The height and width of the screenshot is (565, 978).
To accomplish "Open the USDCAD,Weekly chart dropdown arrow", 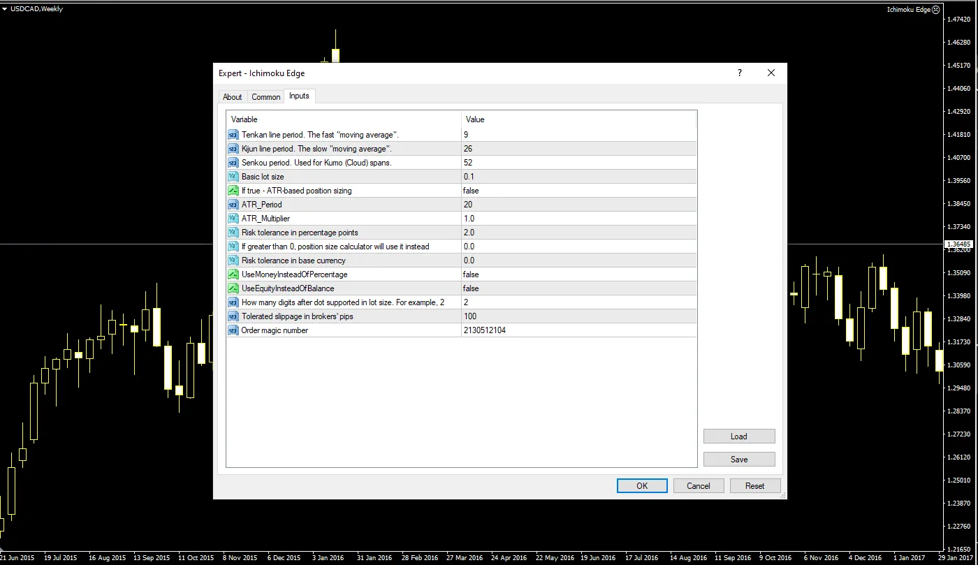I will click(x=5, y=9).
